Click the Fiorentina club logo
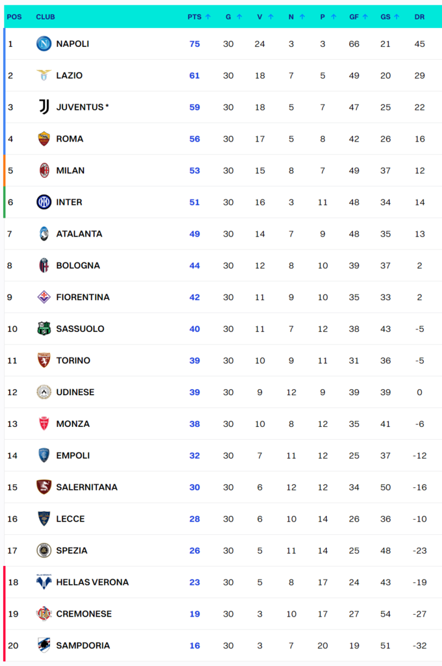The height and width of the screenshot is (666, 442). click(x=44, y=297)
